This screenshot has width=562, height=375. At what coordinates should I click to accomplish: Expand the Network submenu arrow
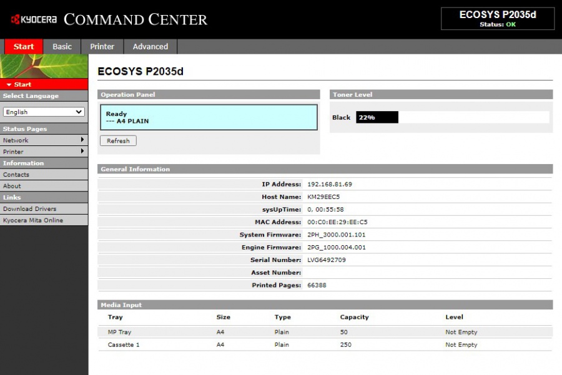82,140
